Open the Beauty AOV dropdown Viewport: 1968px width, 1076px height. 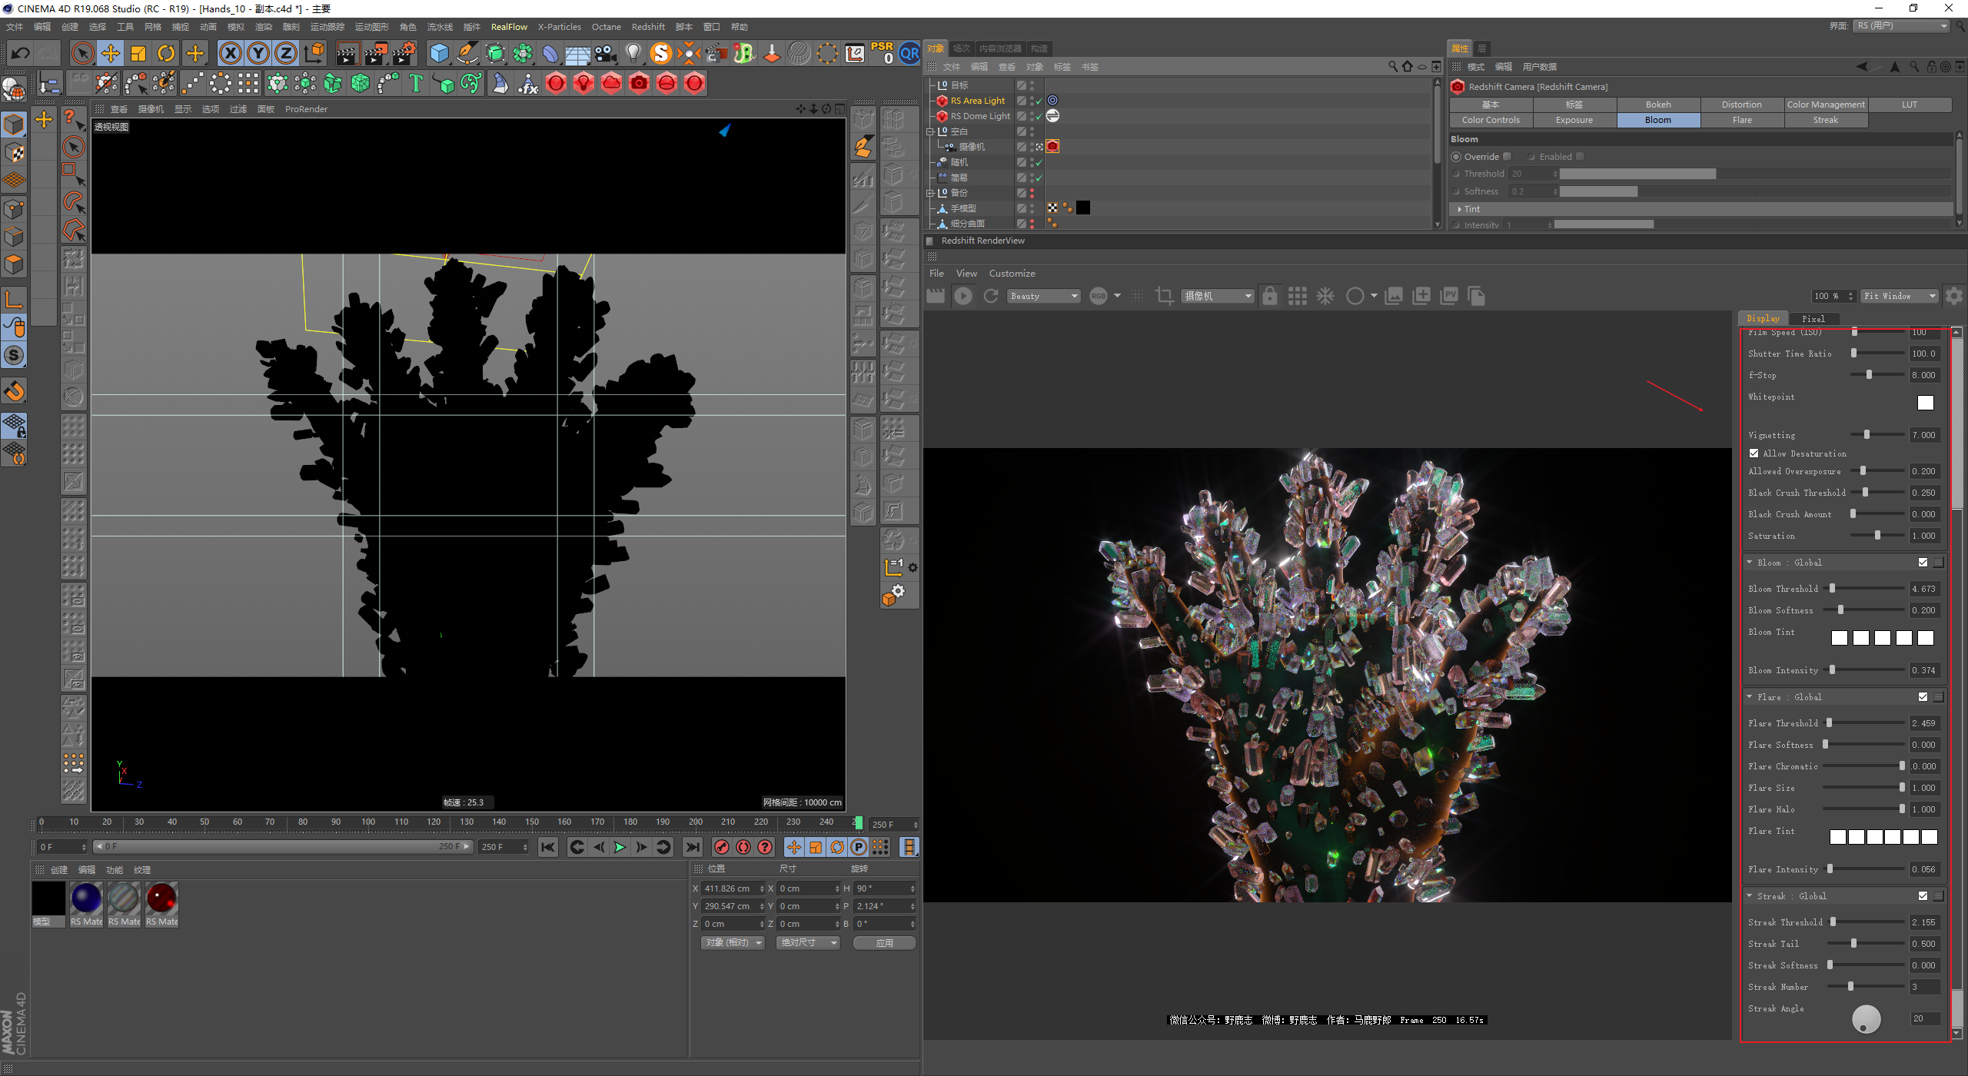[x=1044, y=296]
